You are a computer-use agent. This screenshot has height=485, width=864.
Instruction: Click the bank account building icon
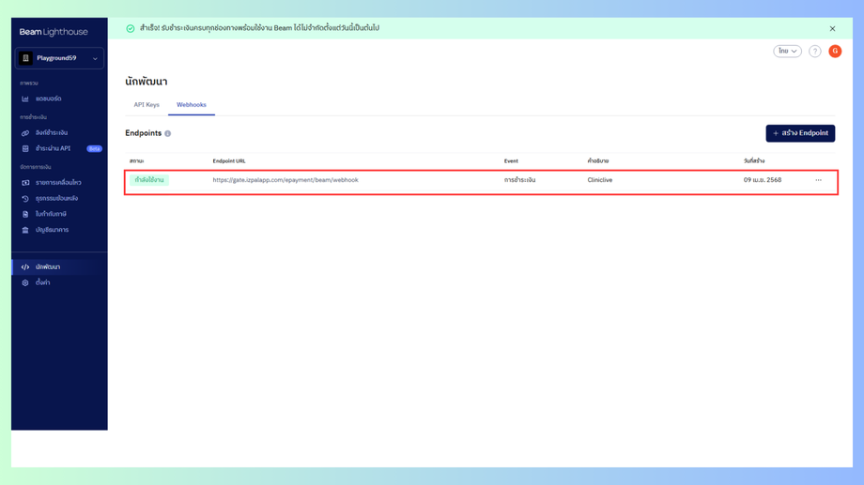pos(25,230)
